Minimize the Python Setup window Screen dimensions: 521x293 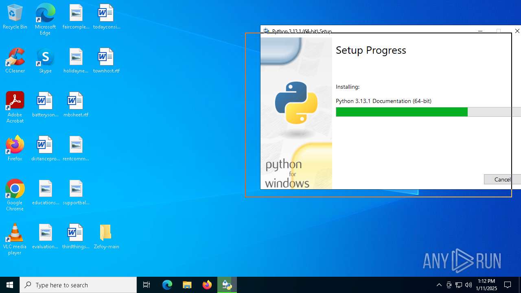(480, 31)
